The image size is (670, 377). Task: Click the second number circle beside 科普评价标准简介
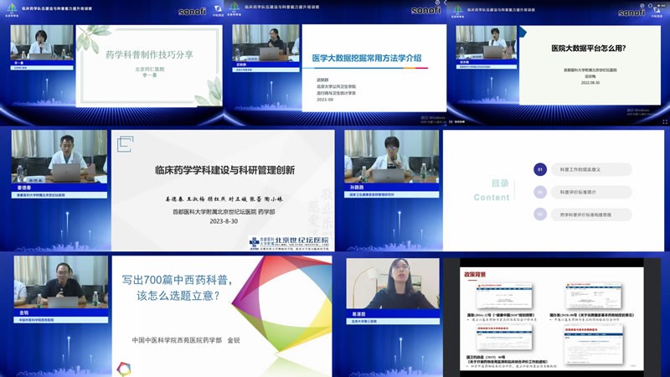tap(540, 192)
